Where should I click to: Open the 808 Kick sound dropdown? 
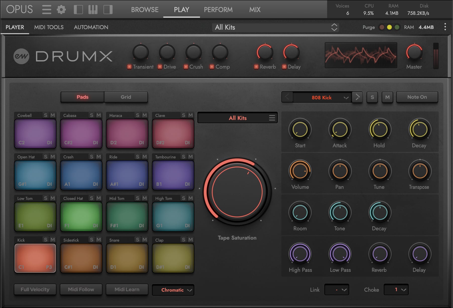click(x=322, y=97)
